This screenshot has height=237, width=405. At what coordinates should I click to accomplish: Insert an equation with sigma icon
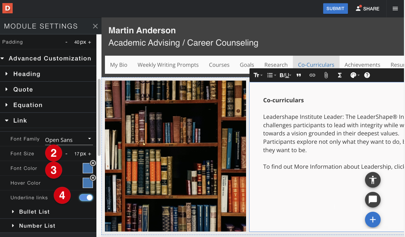click(x=340, y=75)
